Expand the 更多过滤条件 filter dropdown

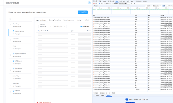click(x=157, y=6)
